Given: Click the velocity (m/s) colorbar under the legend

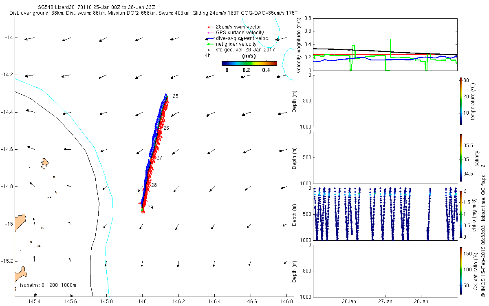Looking at the screenshot, I should pos(249,63).
